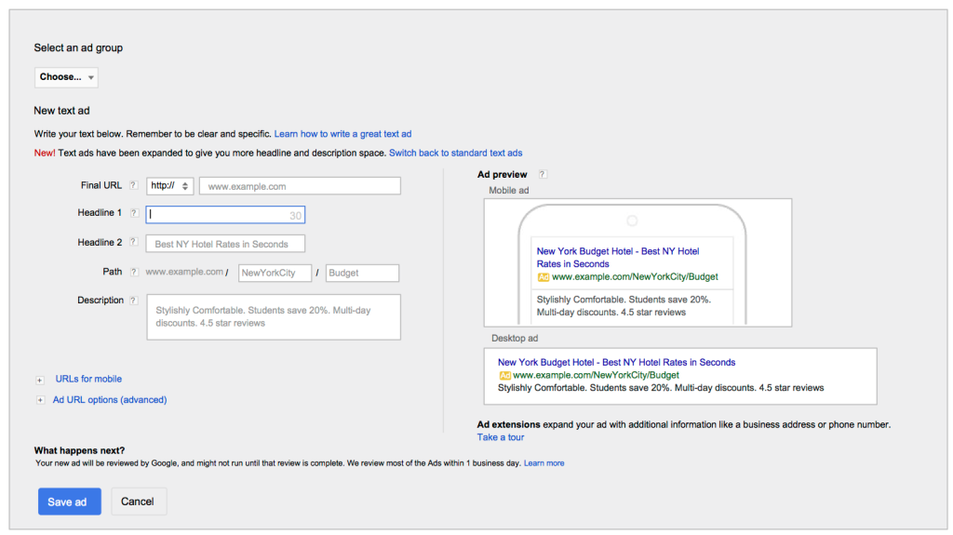Screen dimensions: 953x535
Task: Click the 'Mobile ad' label
Action: (509, 191)
